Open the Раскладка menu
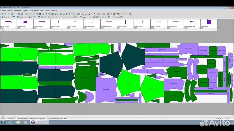 tap(17, 10)
